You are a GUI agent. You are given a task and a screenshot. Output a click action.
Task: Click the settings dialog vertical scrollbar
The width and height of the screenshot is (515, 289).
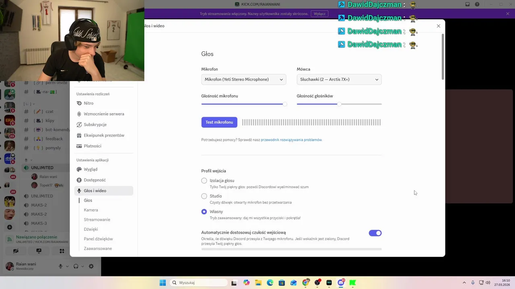tap(443, 56)
